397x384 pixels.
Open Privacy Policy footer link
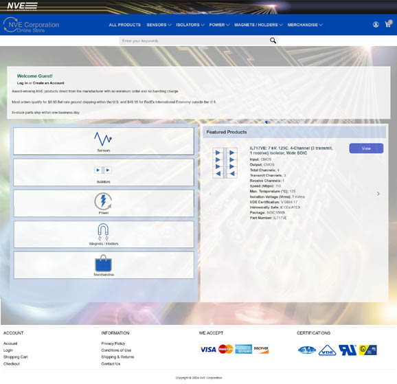pyautogui.click(x=113, y=343)
